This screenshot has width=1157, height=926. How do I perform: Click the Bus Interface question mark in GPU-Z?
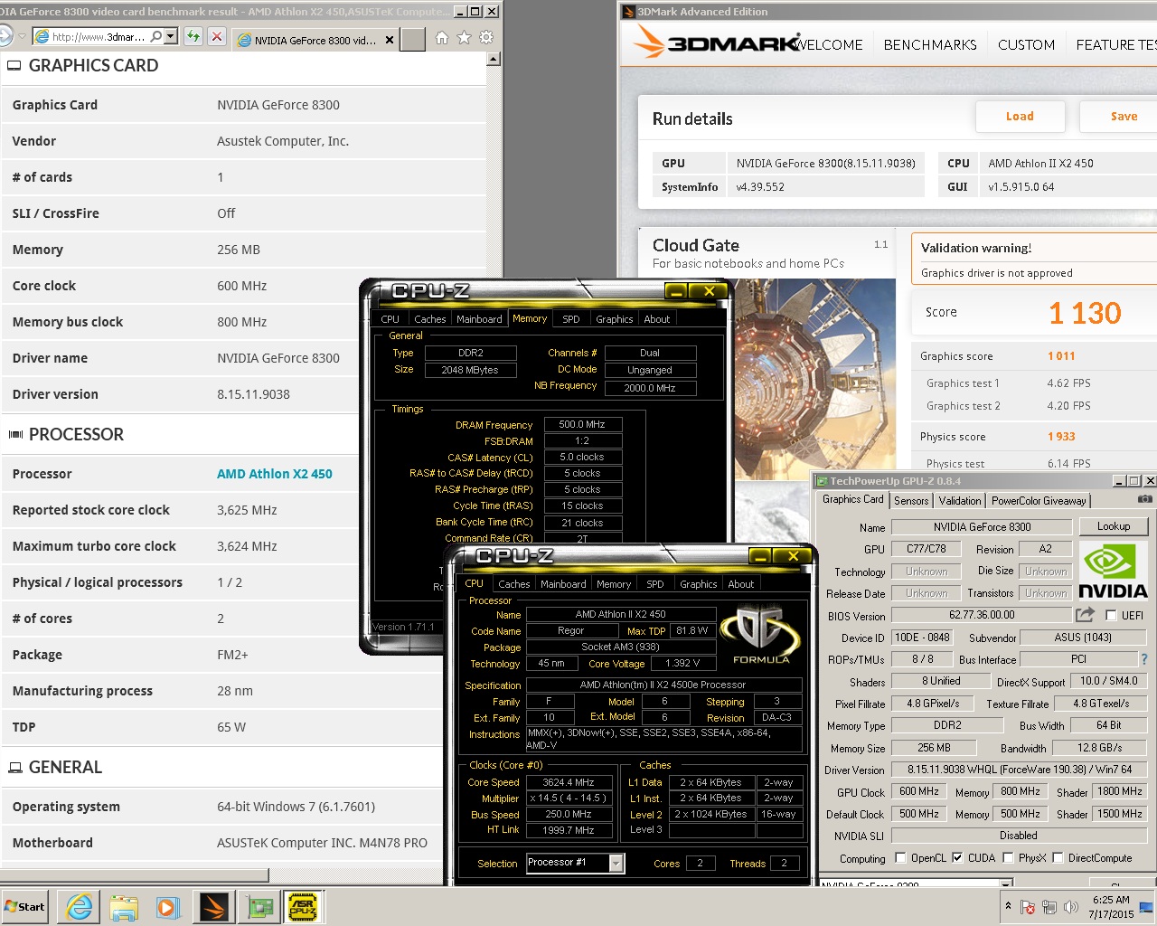pyautogui.click(x=1144, y=659)
